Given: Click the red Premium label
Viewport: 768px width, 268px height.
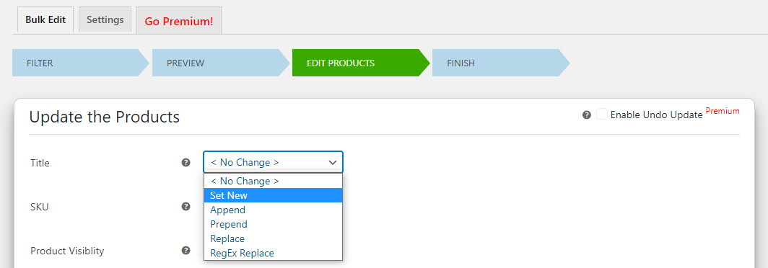Looking at the screenshot, I should [723, 111].
